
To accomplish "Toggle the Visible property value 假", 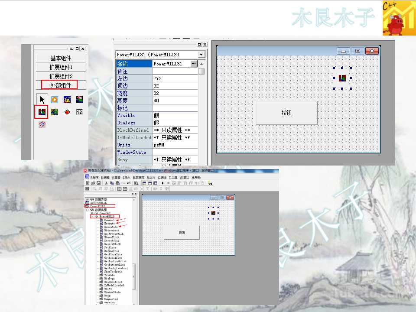I will 175,115.
